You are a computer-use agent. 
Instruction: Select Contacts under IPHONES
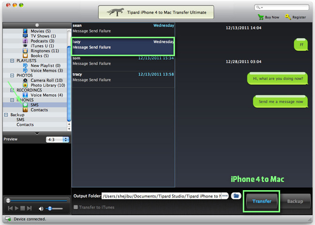(x=39, y=110)
